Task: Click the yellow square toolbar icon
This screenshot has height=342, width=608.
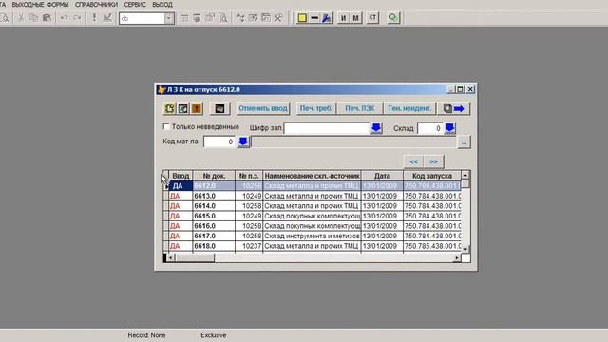Action: pyautogui.click(x=302, y=18)
